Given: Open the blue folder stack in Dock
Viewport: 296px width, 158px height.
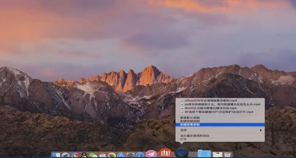Looking at the screenshot, I should click(204, 153).
